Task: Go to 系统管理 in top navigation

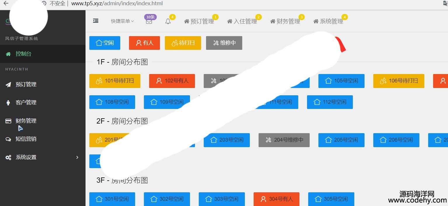Action: coord(328,21)
